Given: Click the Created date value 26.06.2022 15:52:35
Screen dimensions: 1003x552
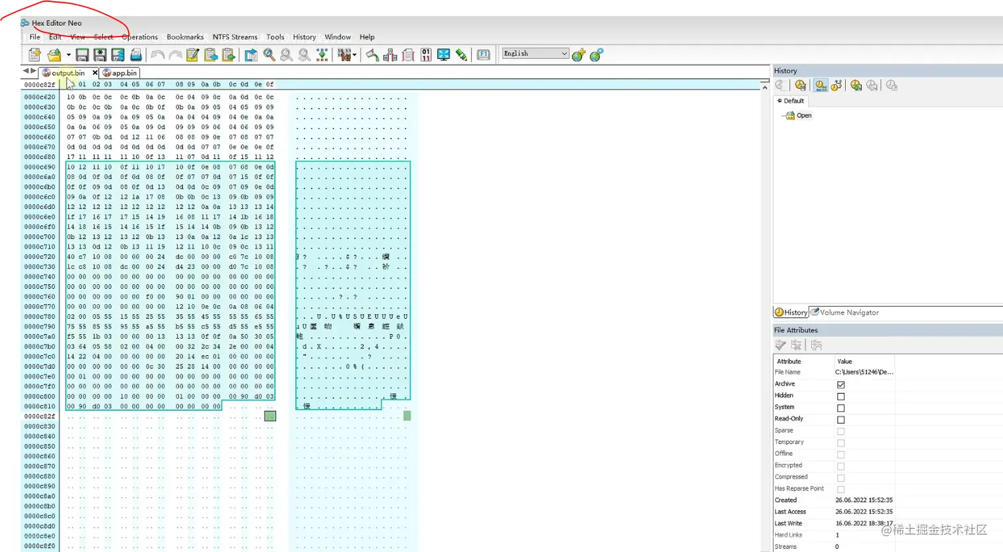Looking at the screenshot, I should pos(864,500).
